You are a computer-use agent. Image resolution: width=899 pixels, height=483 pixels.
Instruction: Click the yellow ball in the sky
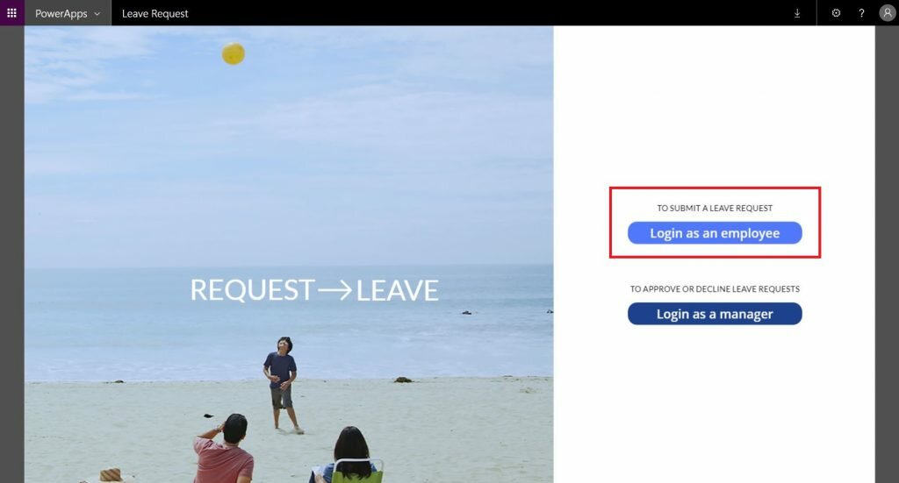click(x=234, y=53)
